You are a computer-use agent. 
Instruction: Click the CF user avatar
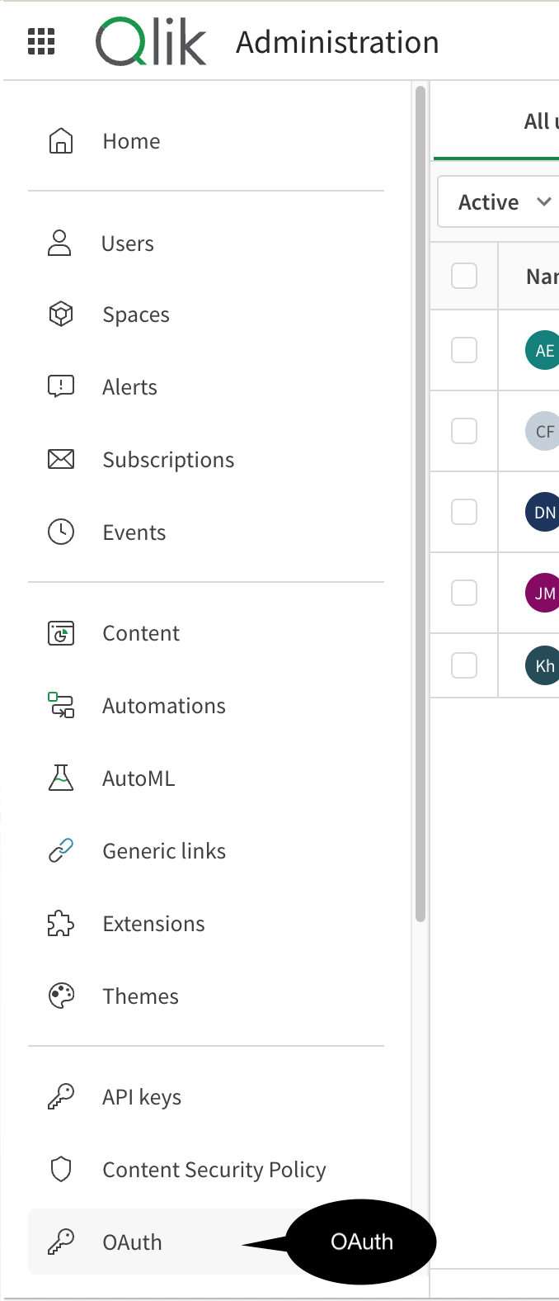pos(543,431)
